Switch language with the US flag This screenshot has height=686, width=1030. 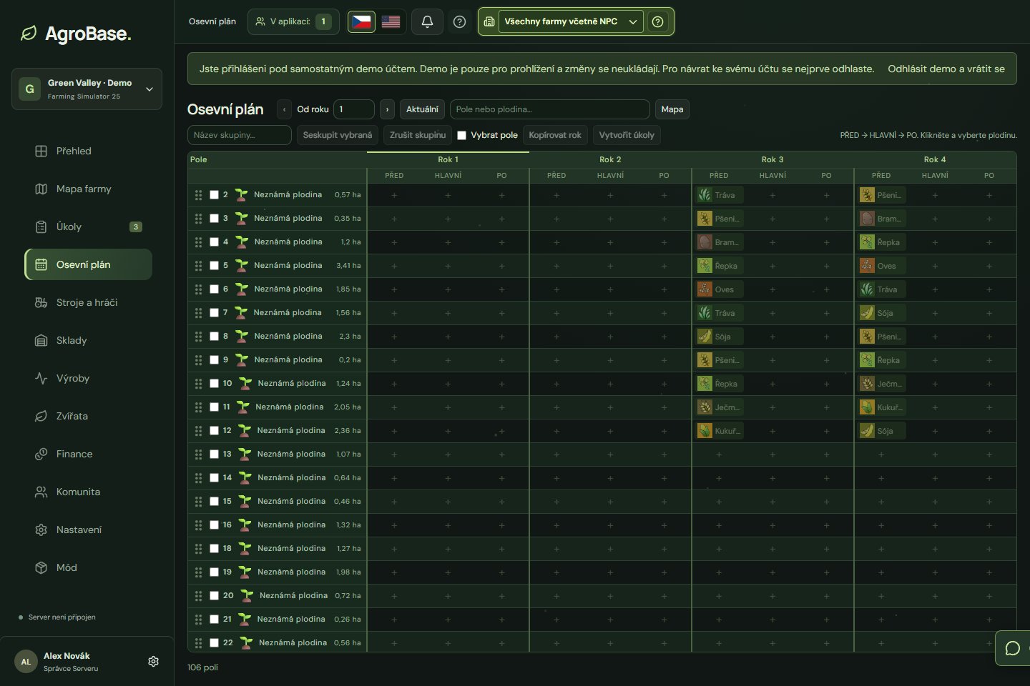[391, 21]
